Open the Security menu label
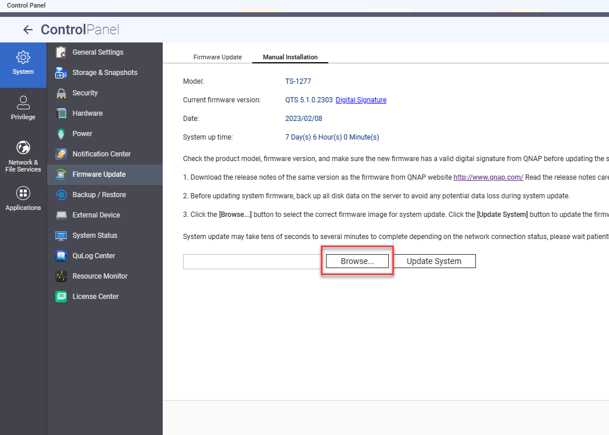The height and width of the screenshot is (435, 609). tap(85, 93)
